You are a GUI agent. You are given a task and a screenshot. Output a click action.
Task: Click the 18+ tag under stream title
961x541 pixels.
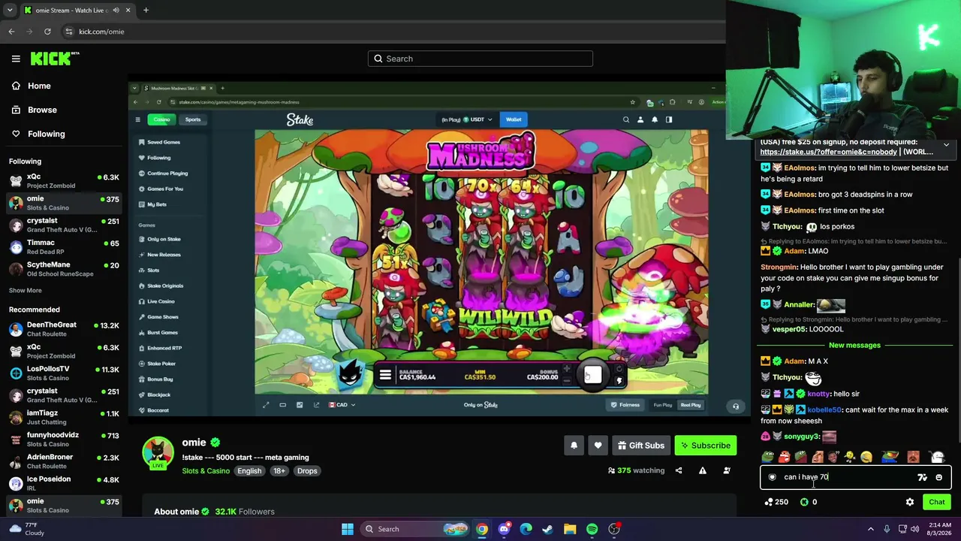pos(279,471)
